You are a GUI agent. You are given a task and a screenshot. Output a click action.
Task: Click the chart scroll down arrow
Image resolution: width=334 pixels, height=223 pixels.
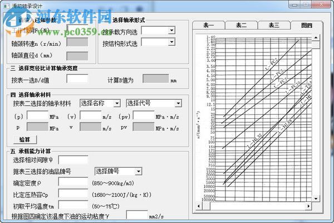(x=316, y=198)
